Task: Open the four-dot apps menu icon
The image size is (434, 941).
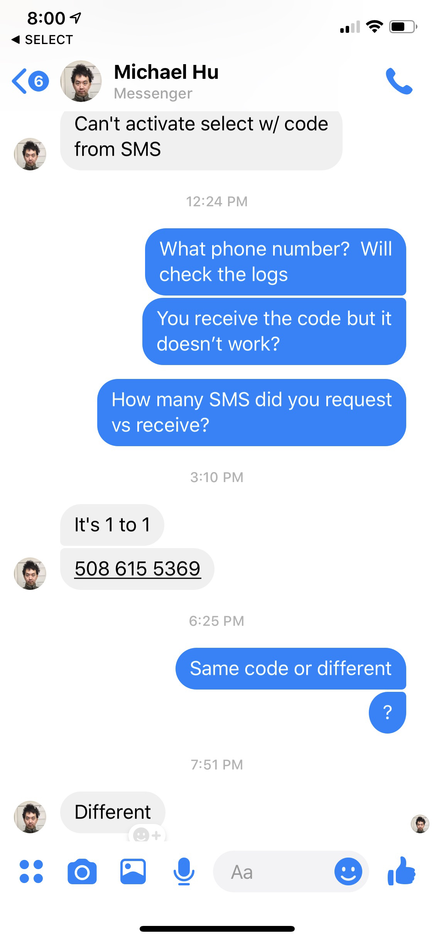Action: [x=31, y=871]
